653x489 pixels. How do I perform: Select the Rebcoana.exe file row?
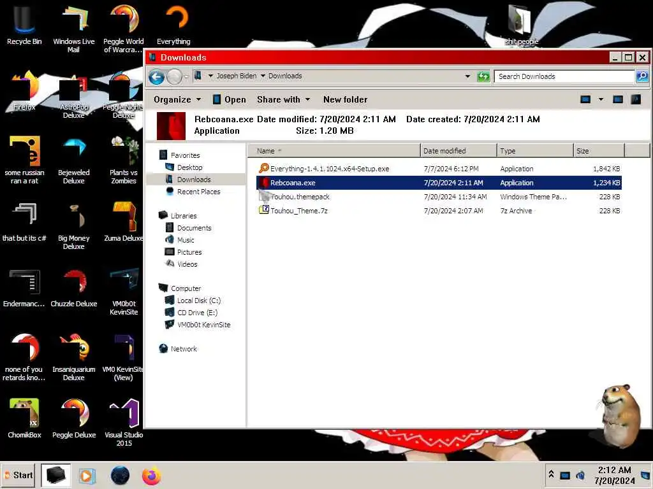point(439,183)
